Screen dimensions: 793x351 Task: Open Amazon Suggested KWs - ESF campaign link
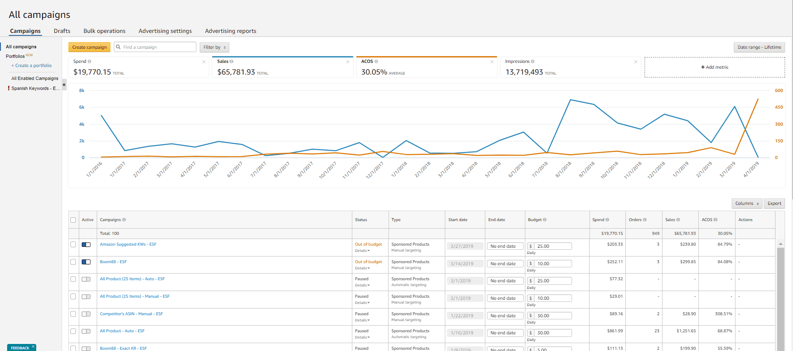pos(128,244)
